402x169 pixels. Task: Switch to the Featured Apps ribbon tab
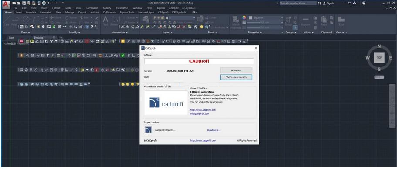[146, 12]
